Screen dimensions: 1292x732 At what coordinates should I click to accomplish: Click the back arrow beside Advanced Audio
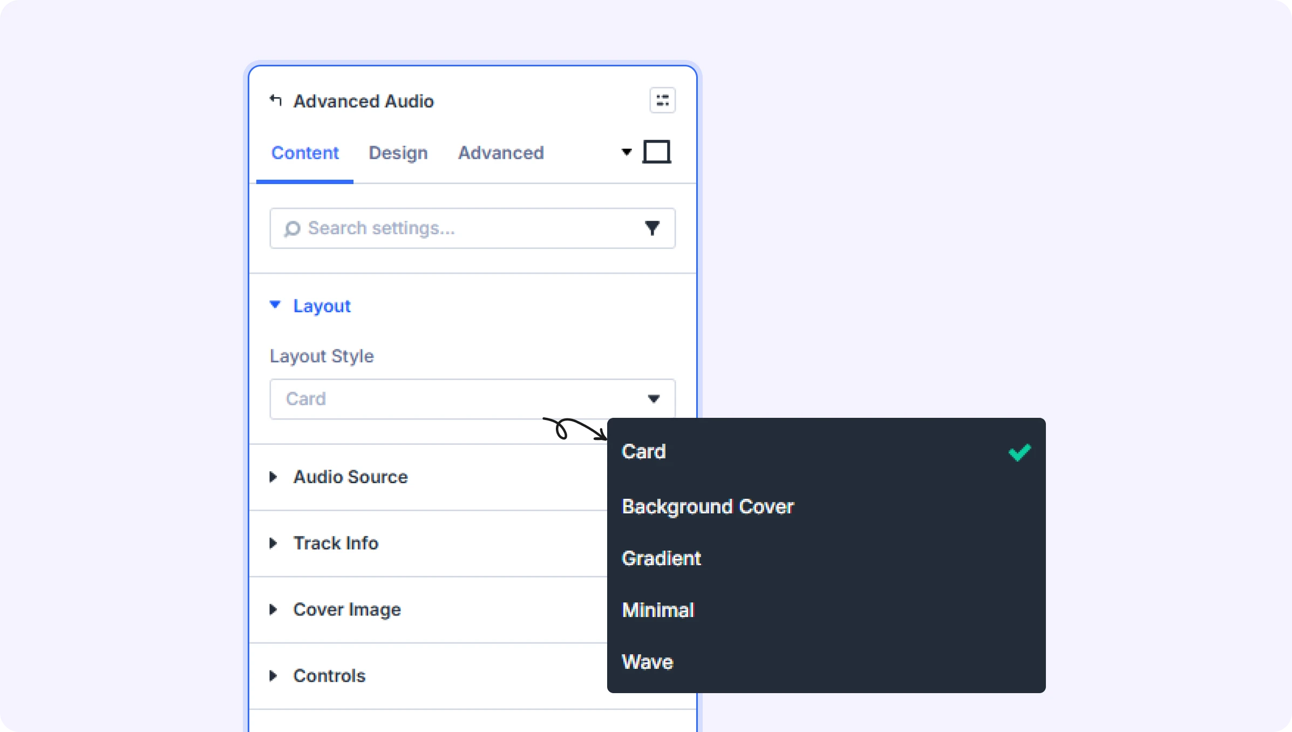point(276,100)
